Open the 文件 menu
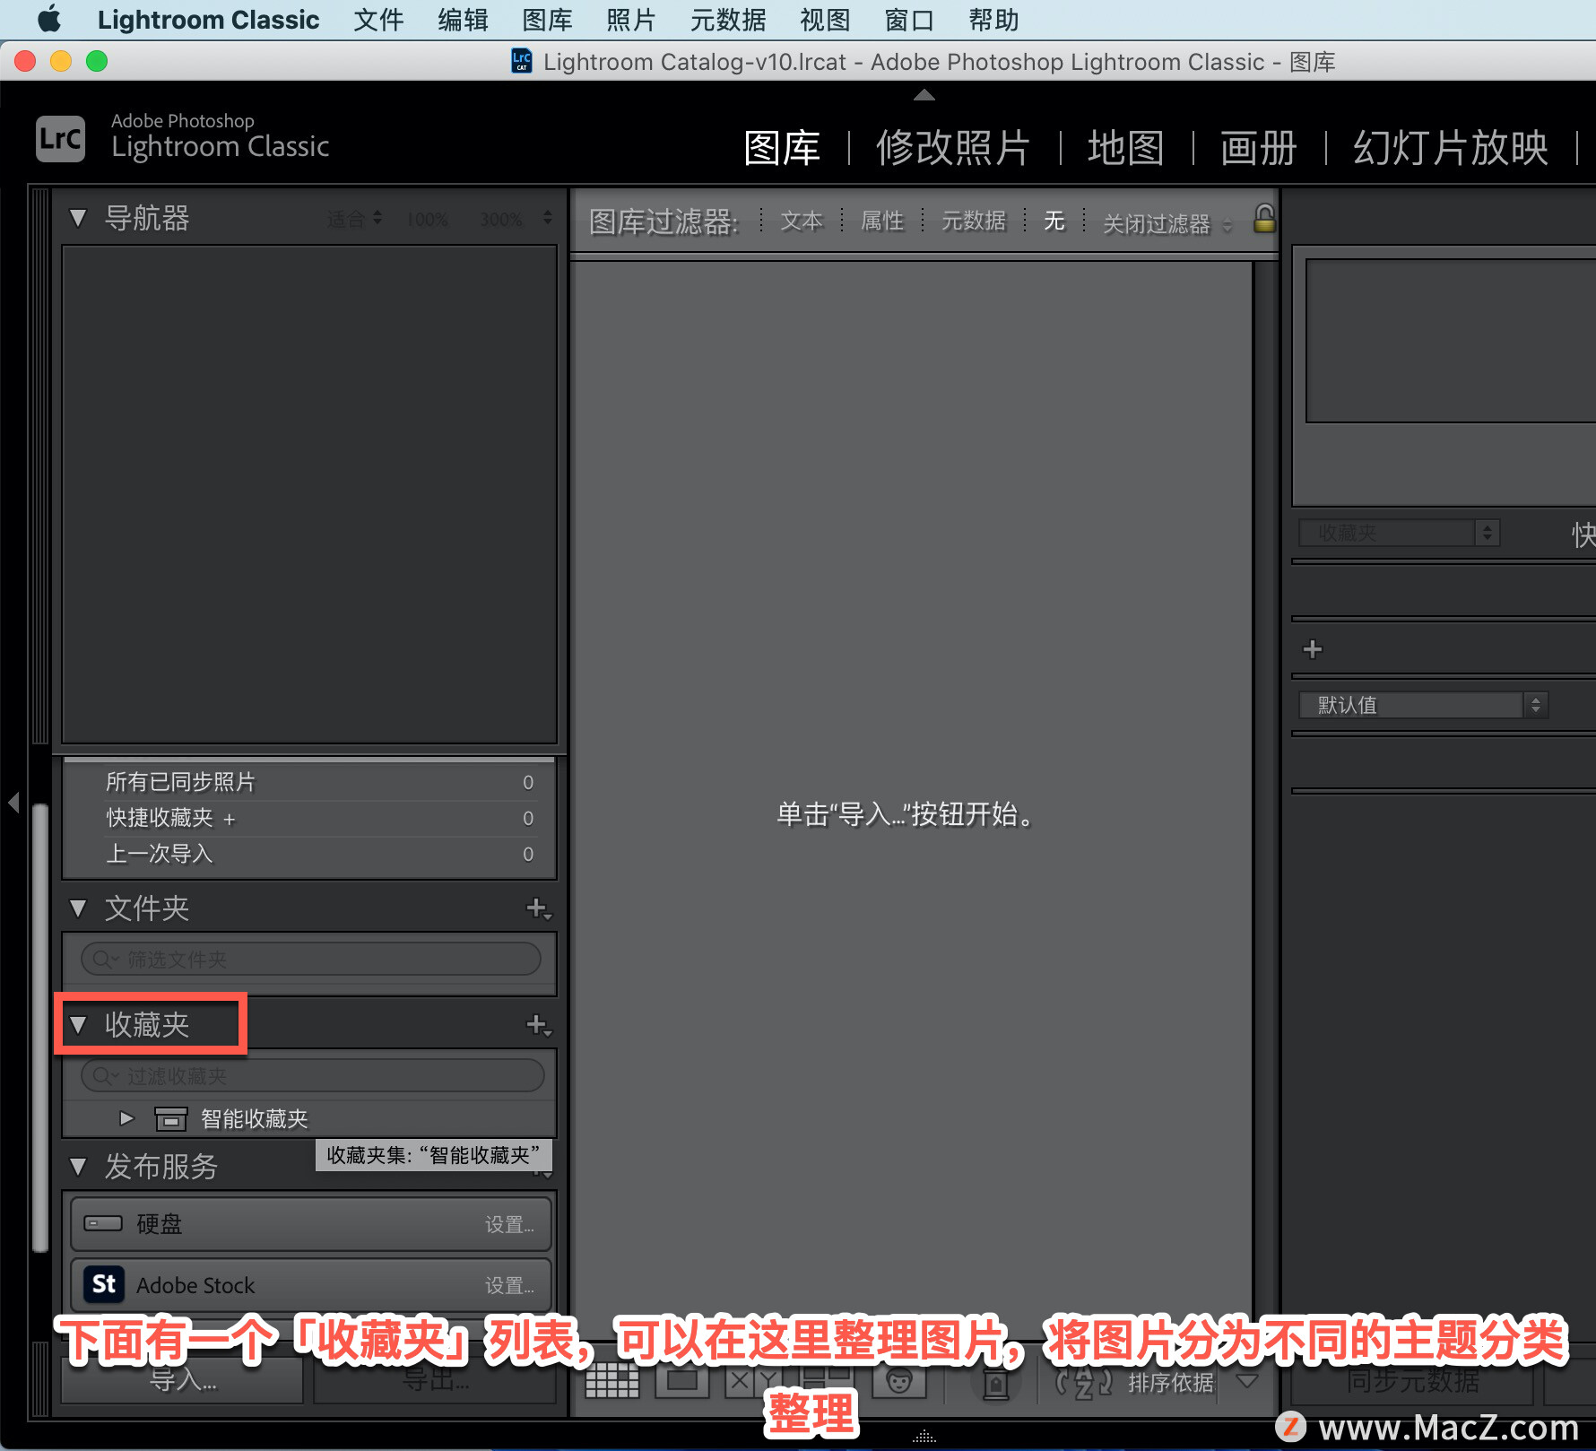Viewport: 1596px width, 1451px height. click(x=378, y=20)
